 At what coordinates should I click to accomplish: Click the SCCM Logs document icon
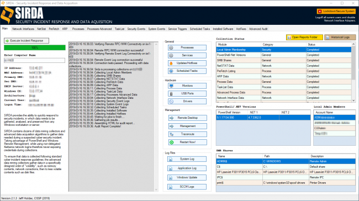(171, 187)
